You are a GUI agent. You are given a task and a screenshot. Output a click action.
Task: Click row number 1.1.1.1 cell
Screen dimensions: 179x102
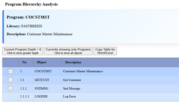25,97
